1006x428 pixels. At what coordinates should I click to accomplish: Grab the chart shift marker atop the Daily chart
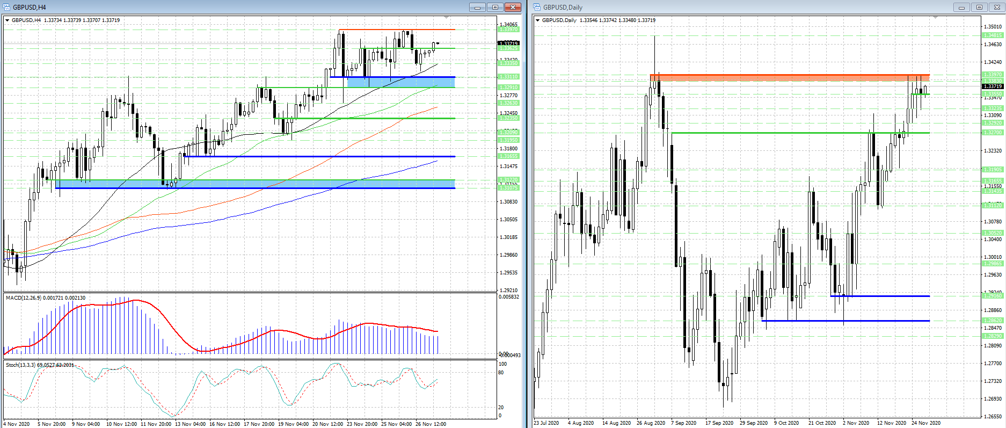(x=936, y=17)
